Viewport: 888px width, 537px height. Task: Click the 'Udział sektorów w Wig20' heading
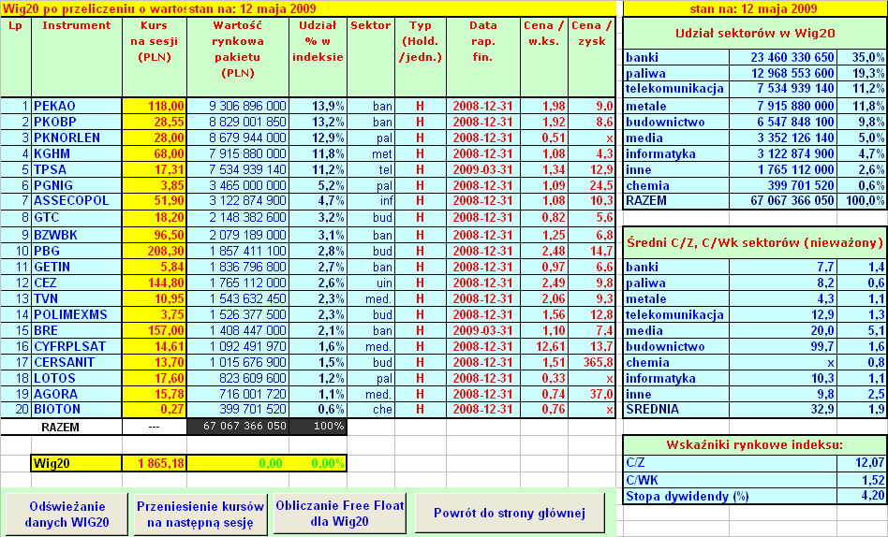pos(755,33)
